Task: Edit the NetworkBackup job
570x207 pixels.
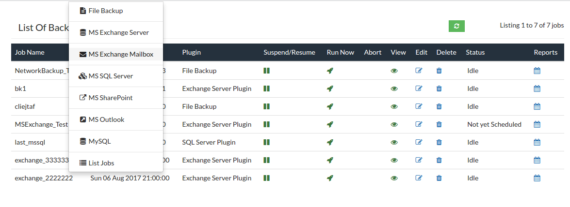Action: 419,71
